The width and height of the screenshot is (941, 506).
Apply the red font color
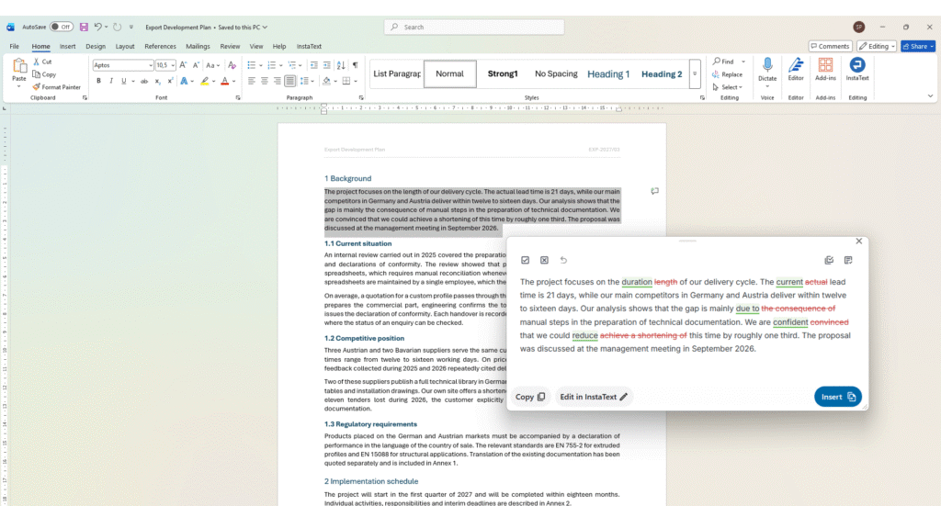tap(224, 82)
